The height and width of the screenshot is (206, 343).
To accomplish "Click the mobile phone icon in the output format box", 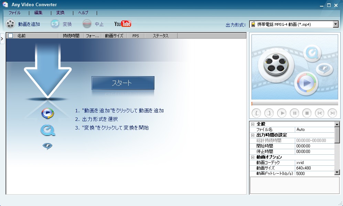I will (x=253, y=24).
